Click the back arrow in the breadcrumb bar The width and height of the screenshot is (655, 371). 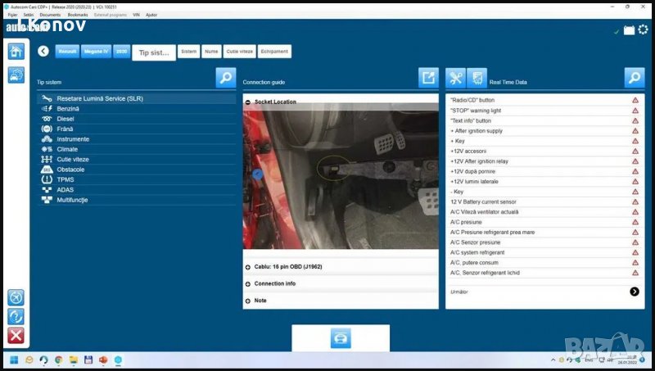pyautogui.click(x=43, y=51)
